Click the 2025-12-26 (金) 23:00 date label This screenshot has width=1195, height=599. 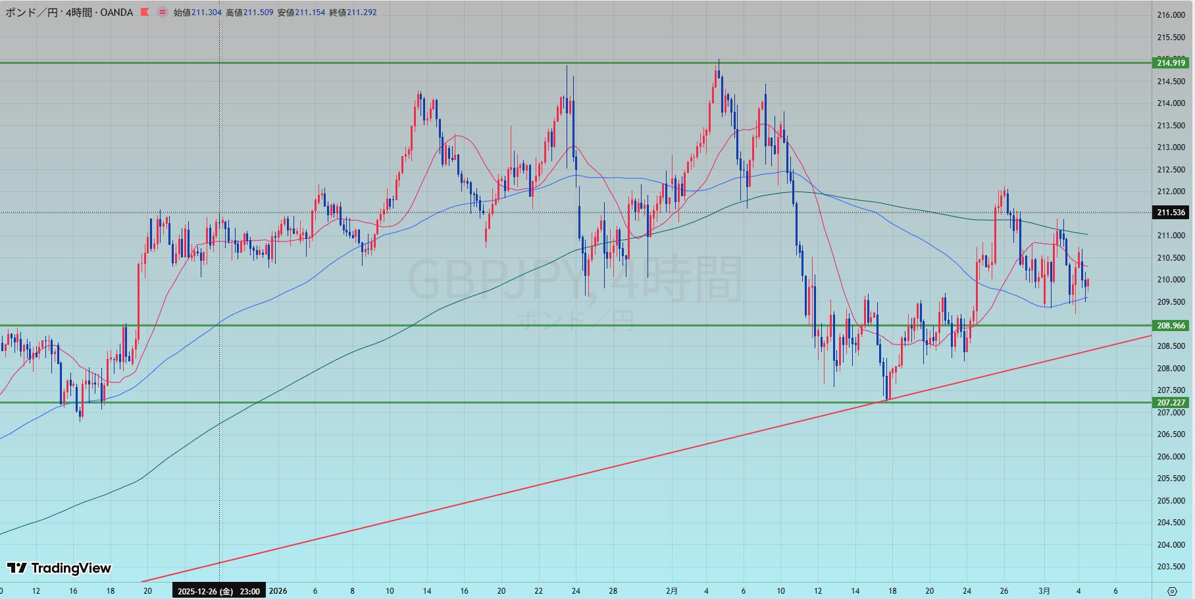(218, 591)
